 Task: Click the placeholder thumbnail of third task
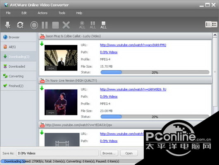tap(62, 139)
